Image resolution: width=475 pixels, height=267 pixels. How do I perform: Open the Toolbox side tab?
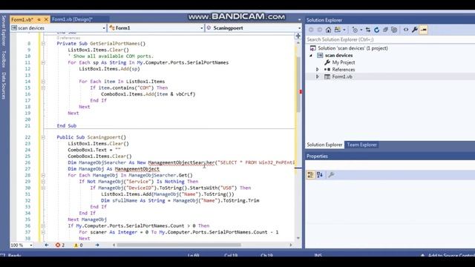click(4, 59)
